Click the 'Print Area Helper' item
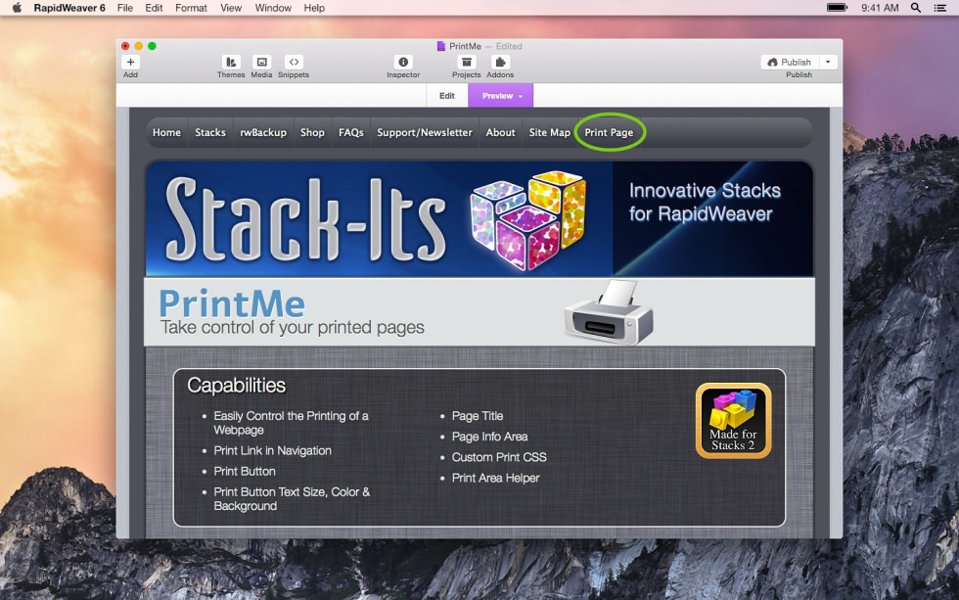 tap(495, 479)
